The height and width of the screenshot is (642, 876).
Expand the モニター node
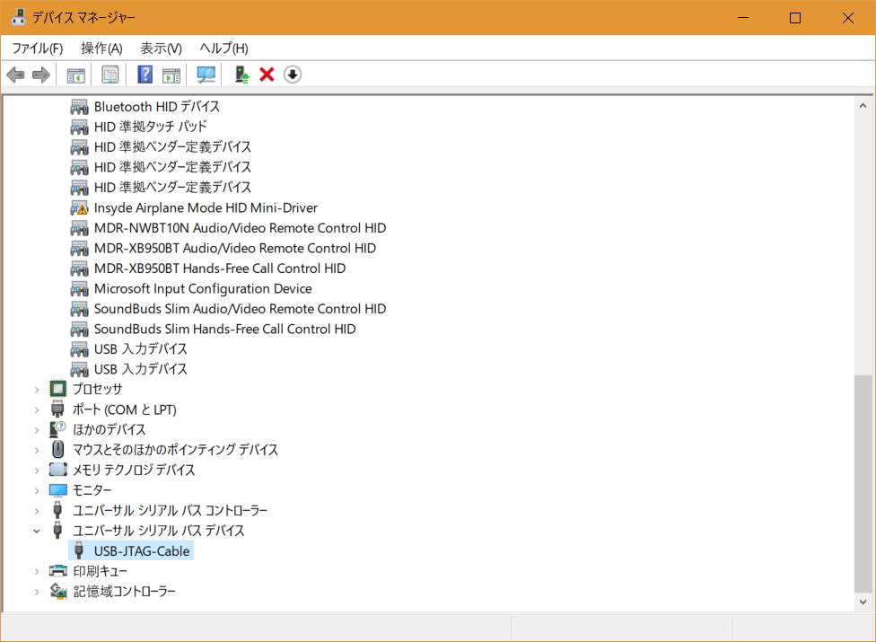37,490
